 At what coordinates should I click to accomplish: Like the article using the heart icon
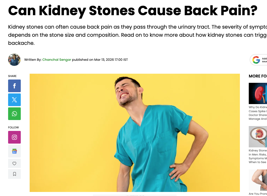coord(14,163)
